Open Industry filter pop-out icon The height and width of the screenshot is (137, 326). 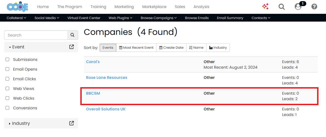coord(71,123)
